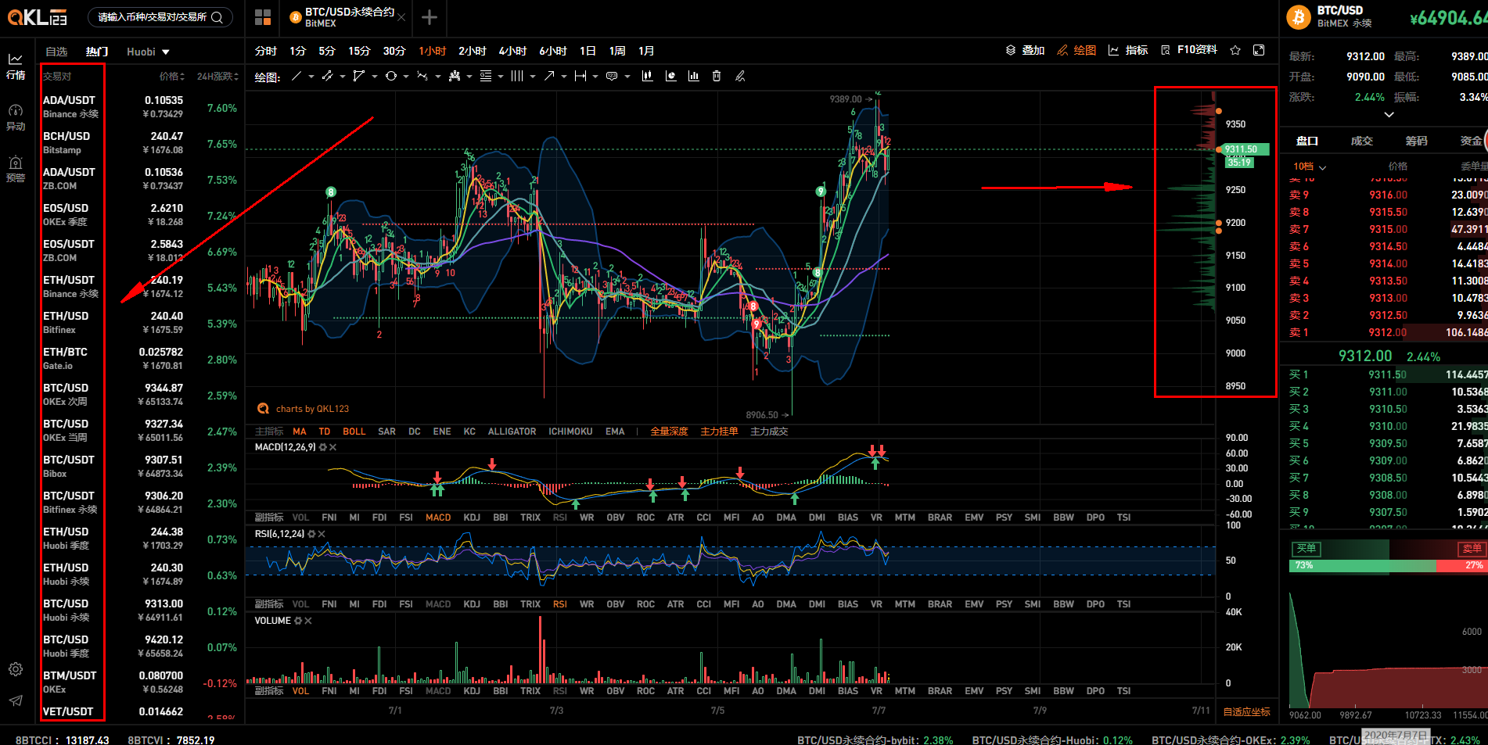1488x745 pixels.
Task: Open the 预警 alerts panel in sidebar
Action: tap(16, 169)
